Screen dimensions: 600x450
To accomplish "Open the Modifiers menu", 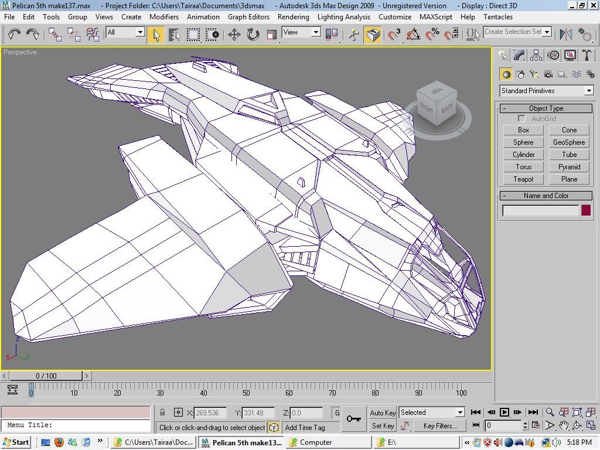I will 164,17.
